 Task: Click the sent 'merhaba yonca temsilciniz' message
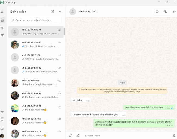[x=149, y=108]
